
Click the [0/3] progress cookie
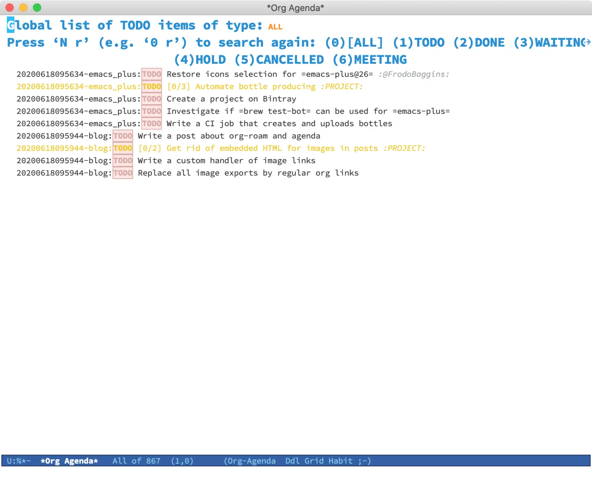(178, 87)
